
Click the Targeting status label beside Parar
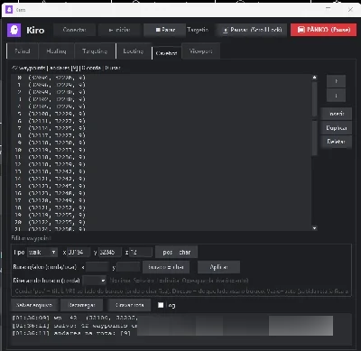[198, 30]
